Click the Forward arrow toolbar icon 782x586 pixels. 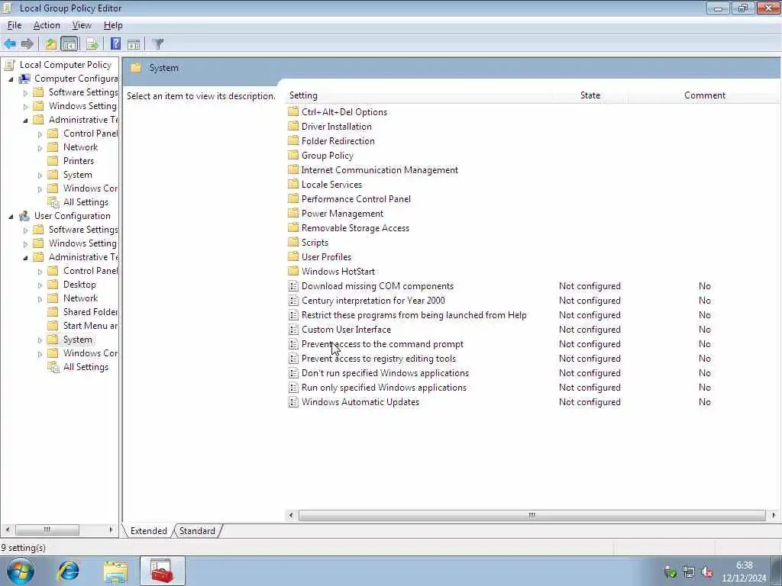(27, 43)
